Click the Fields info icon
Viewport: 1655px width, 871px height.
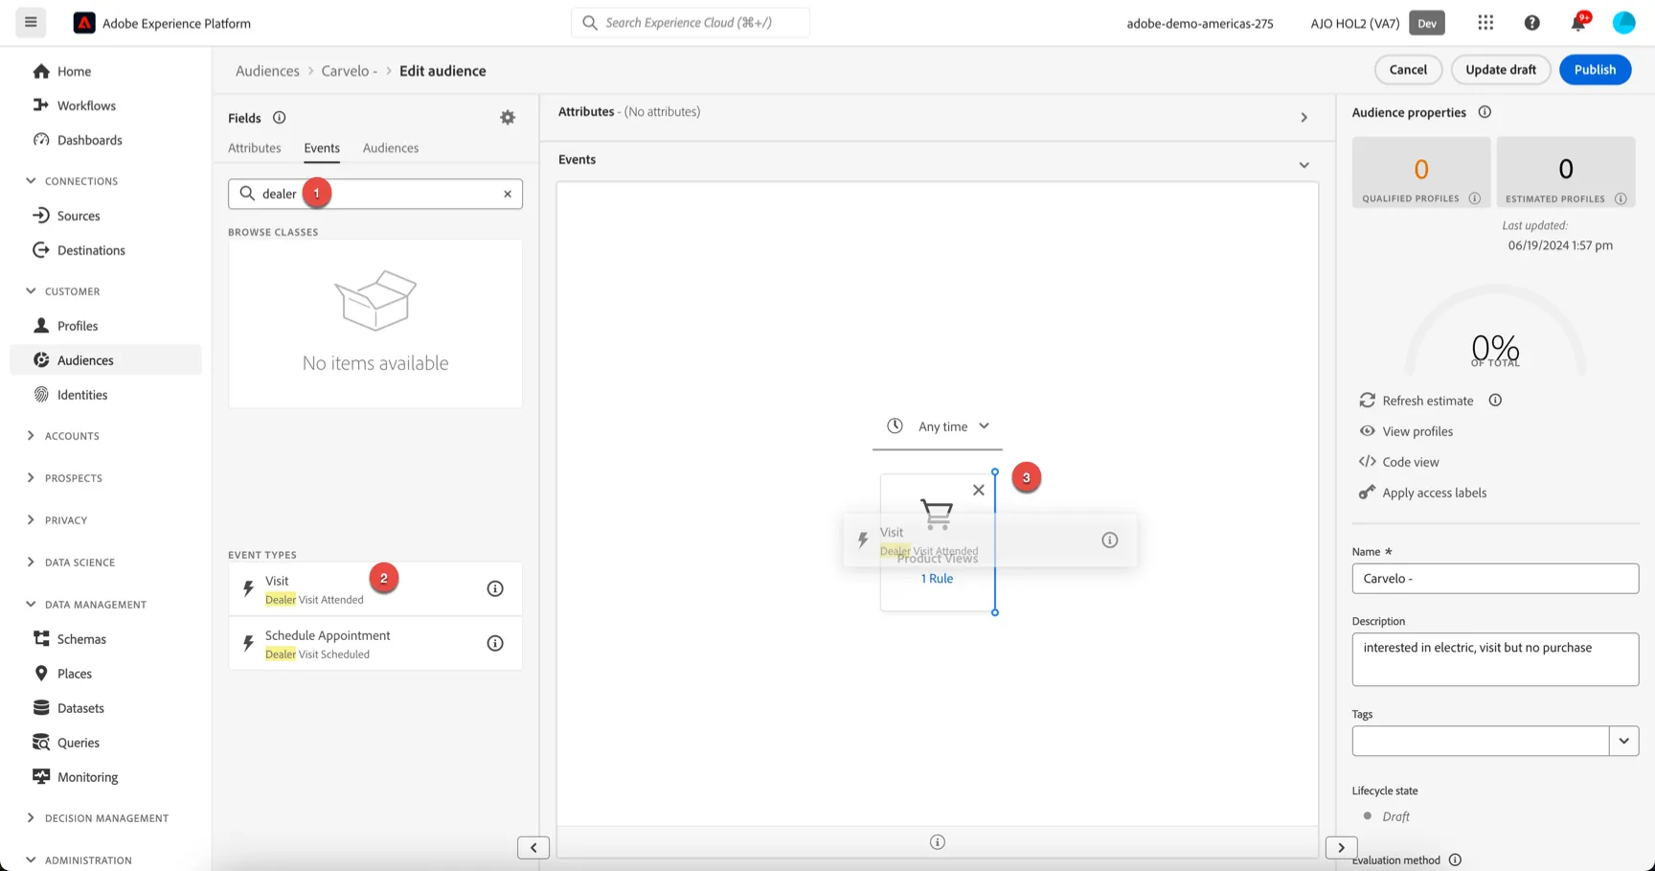pos(279,117)
